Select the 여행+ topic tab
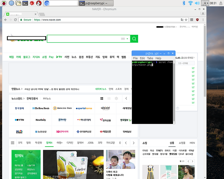 click(x=59, y=143)
